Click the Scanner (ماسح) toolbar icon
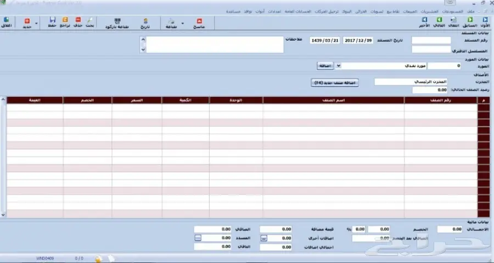The width and height of the screenshot is (494, 263). click(199, 20)
